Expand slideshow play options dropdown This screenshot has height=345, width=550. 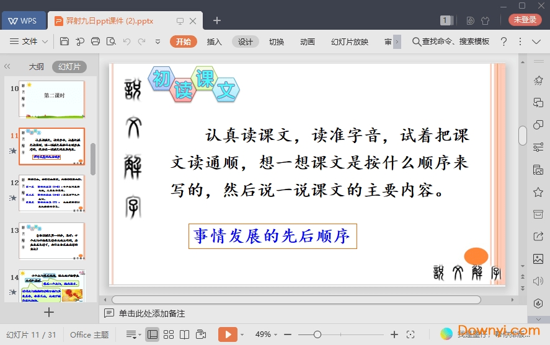[x=242, y=334]
